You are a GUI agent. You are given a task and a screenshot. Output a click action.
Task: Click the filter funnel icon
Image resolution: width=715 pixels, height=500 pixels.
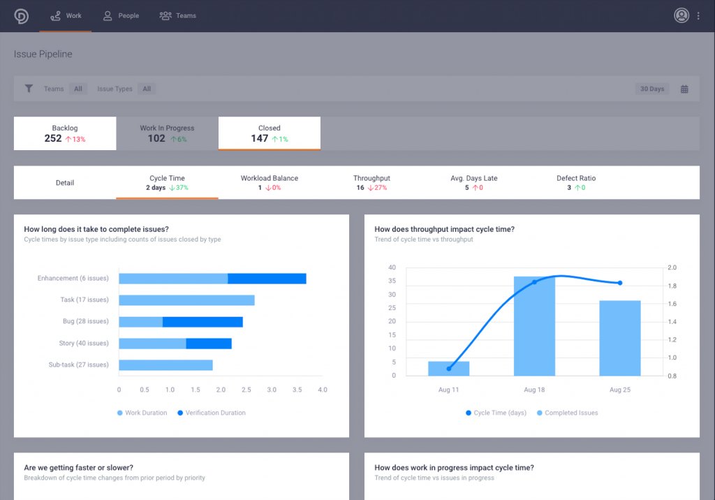tap(28, 89)
